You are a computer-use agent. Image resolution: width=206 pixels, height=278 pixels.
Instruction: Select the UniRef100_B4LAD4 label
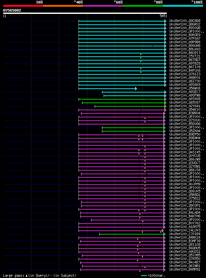coord(185,212)
